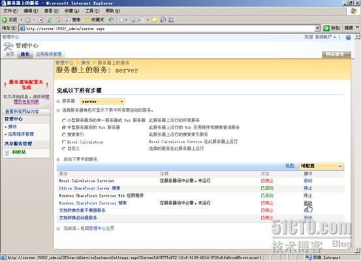Viewport: 361px width, 262px height.
Task: Switch to the 应用程序管理 tab
Action: point(49,55)
